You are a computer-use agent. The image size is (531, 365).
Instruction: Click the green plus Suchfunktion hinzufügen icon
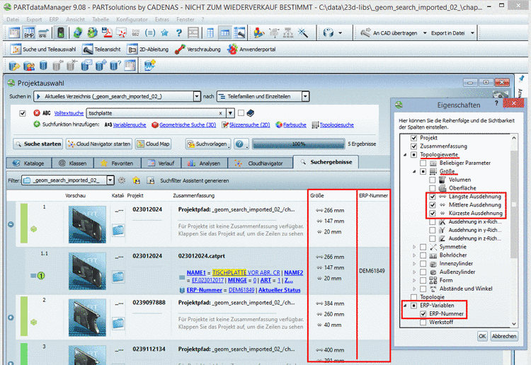pos(37,124)
